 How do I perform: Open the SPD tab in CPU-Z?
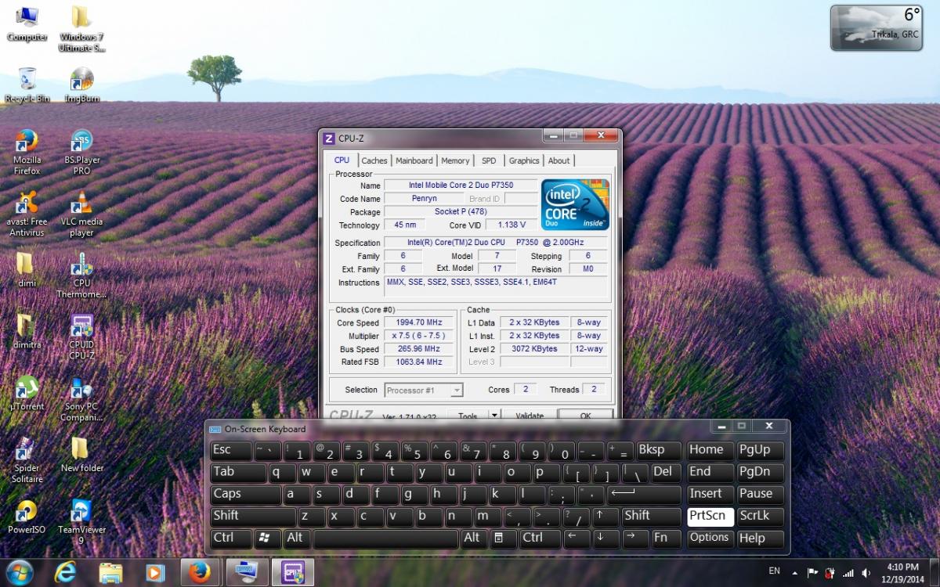[x=489, y=160]
